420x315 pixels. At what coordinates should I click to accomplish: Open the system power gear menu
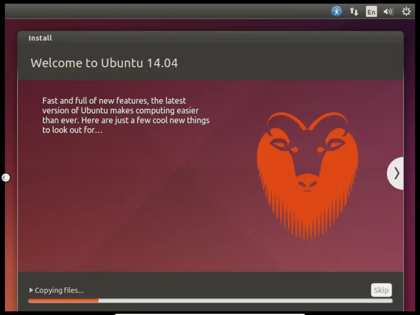point(406,11)
